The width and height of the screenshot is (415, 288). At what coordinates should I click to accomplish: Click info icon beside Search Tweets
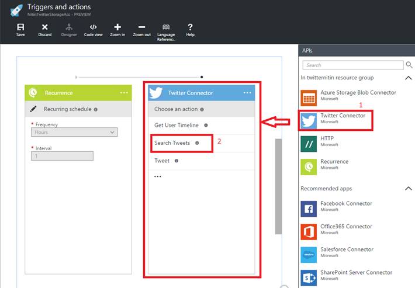pos(197,143)
